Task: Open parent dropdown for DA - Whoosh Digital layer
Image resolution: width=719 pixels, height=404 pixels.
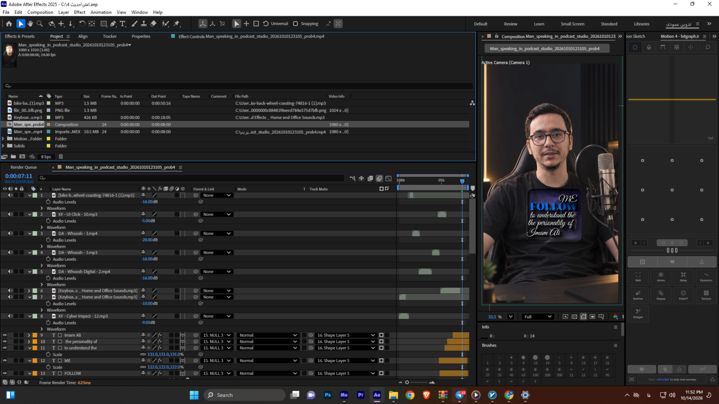Action: [x=217, y=272]
